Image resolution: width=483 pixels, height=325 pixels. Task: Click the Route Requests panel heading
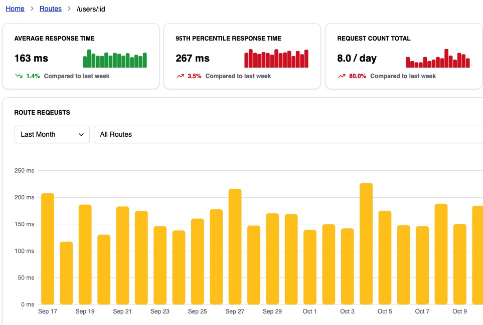[42, 112]
